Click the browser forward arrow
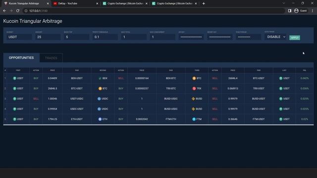This screenshot has width=317, height=178. click(x=11, y=11)
